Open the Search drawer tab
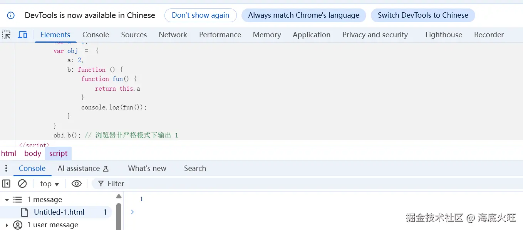 click(195, 168)
